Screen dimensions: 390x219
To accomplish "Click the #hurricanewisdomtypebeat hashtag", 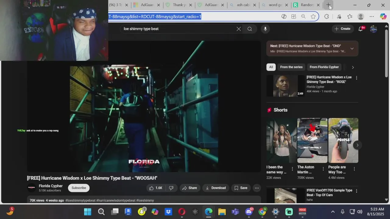I will (116, 200).
